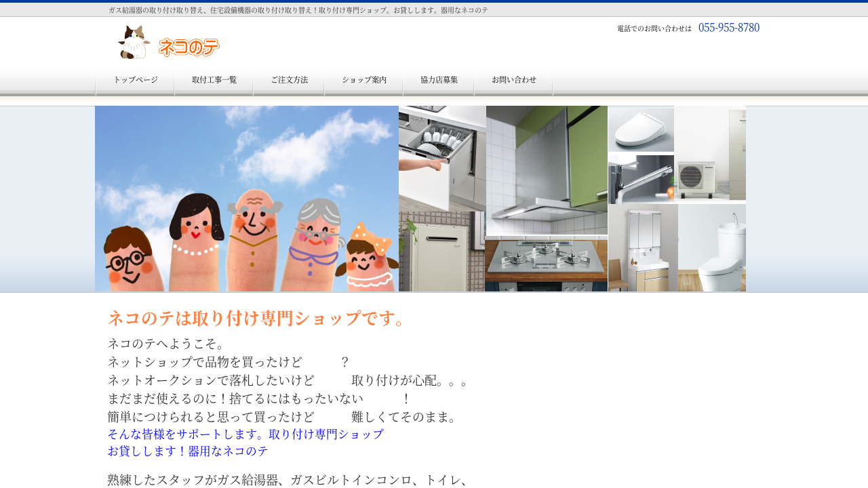Open the 取付工事一覧 menu item
Image resolution: width=868 pixels, height=488 pixels.
coord(214,80)
